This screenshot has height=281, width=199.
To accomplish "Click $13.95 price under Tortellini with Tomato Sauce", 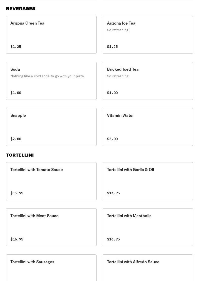I will tap(17, 193).
